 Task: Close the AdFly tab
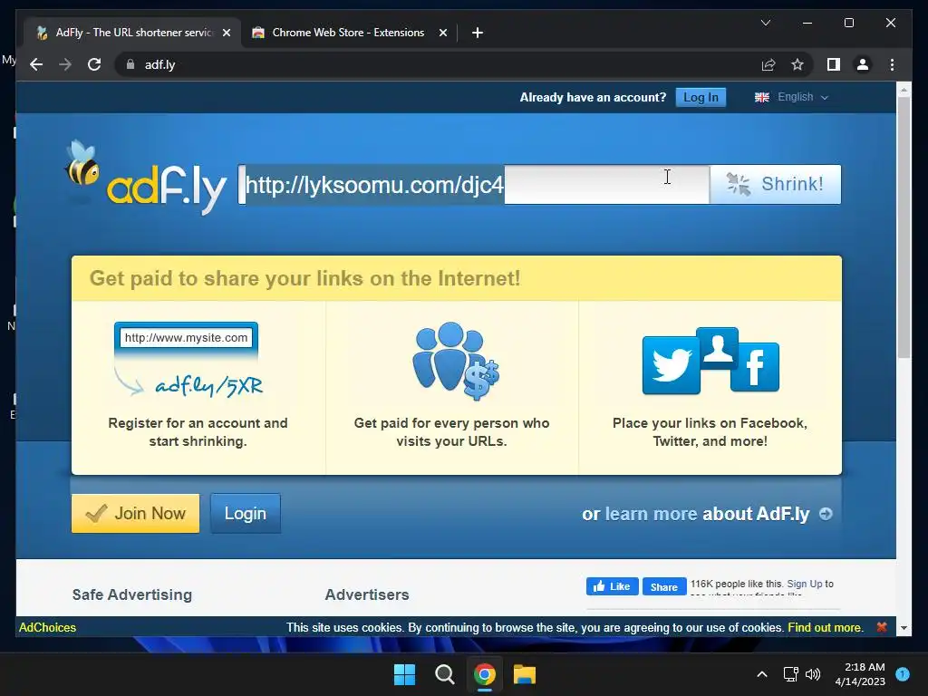click(x=226, y=33)
